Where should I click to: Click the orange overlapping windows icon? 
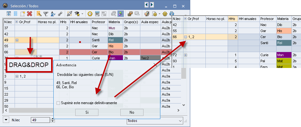pyautogui.click(x=130, y=14)
